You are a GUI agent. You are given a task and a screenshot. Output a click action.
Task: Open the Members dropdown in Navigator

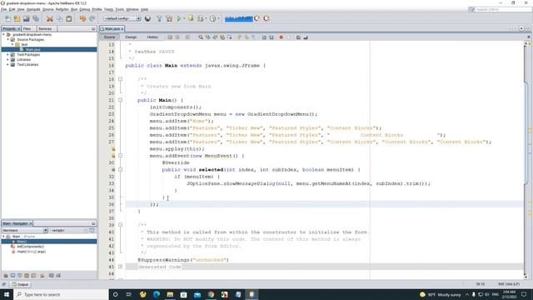tap(25, 230)
